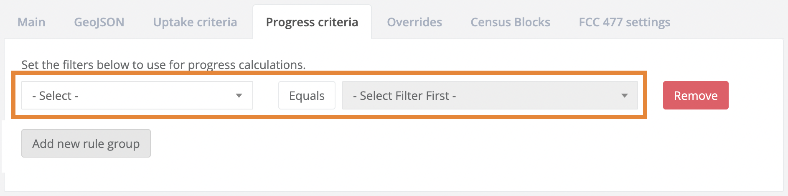Click empty space right of the Remove button
The width and height of the screenshot is (788, 196).
756,96
